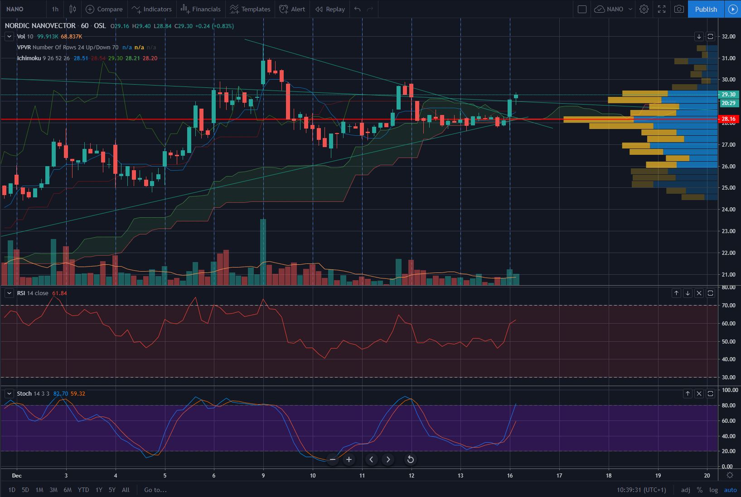Click the 29.30 current price label
Viewport: 741px width, 497px height.
[728, 95]
